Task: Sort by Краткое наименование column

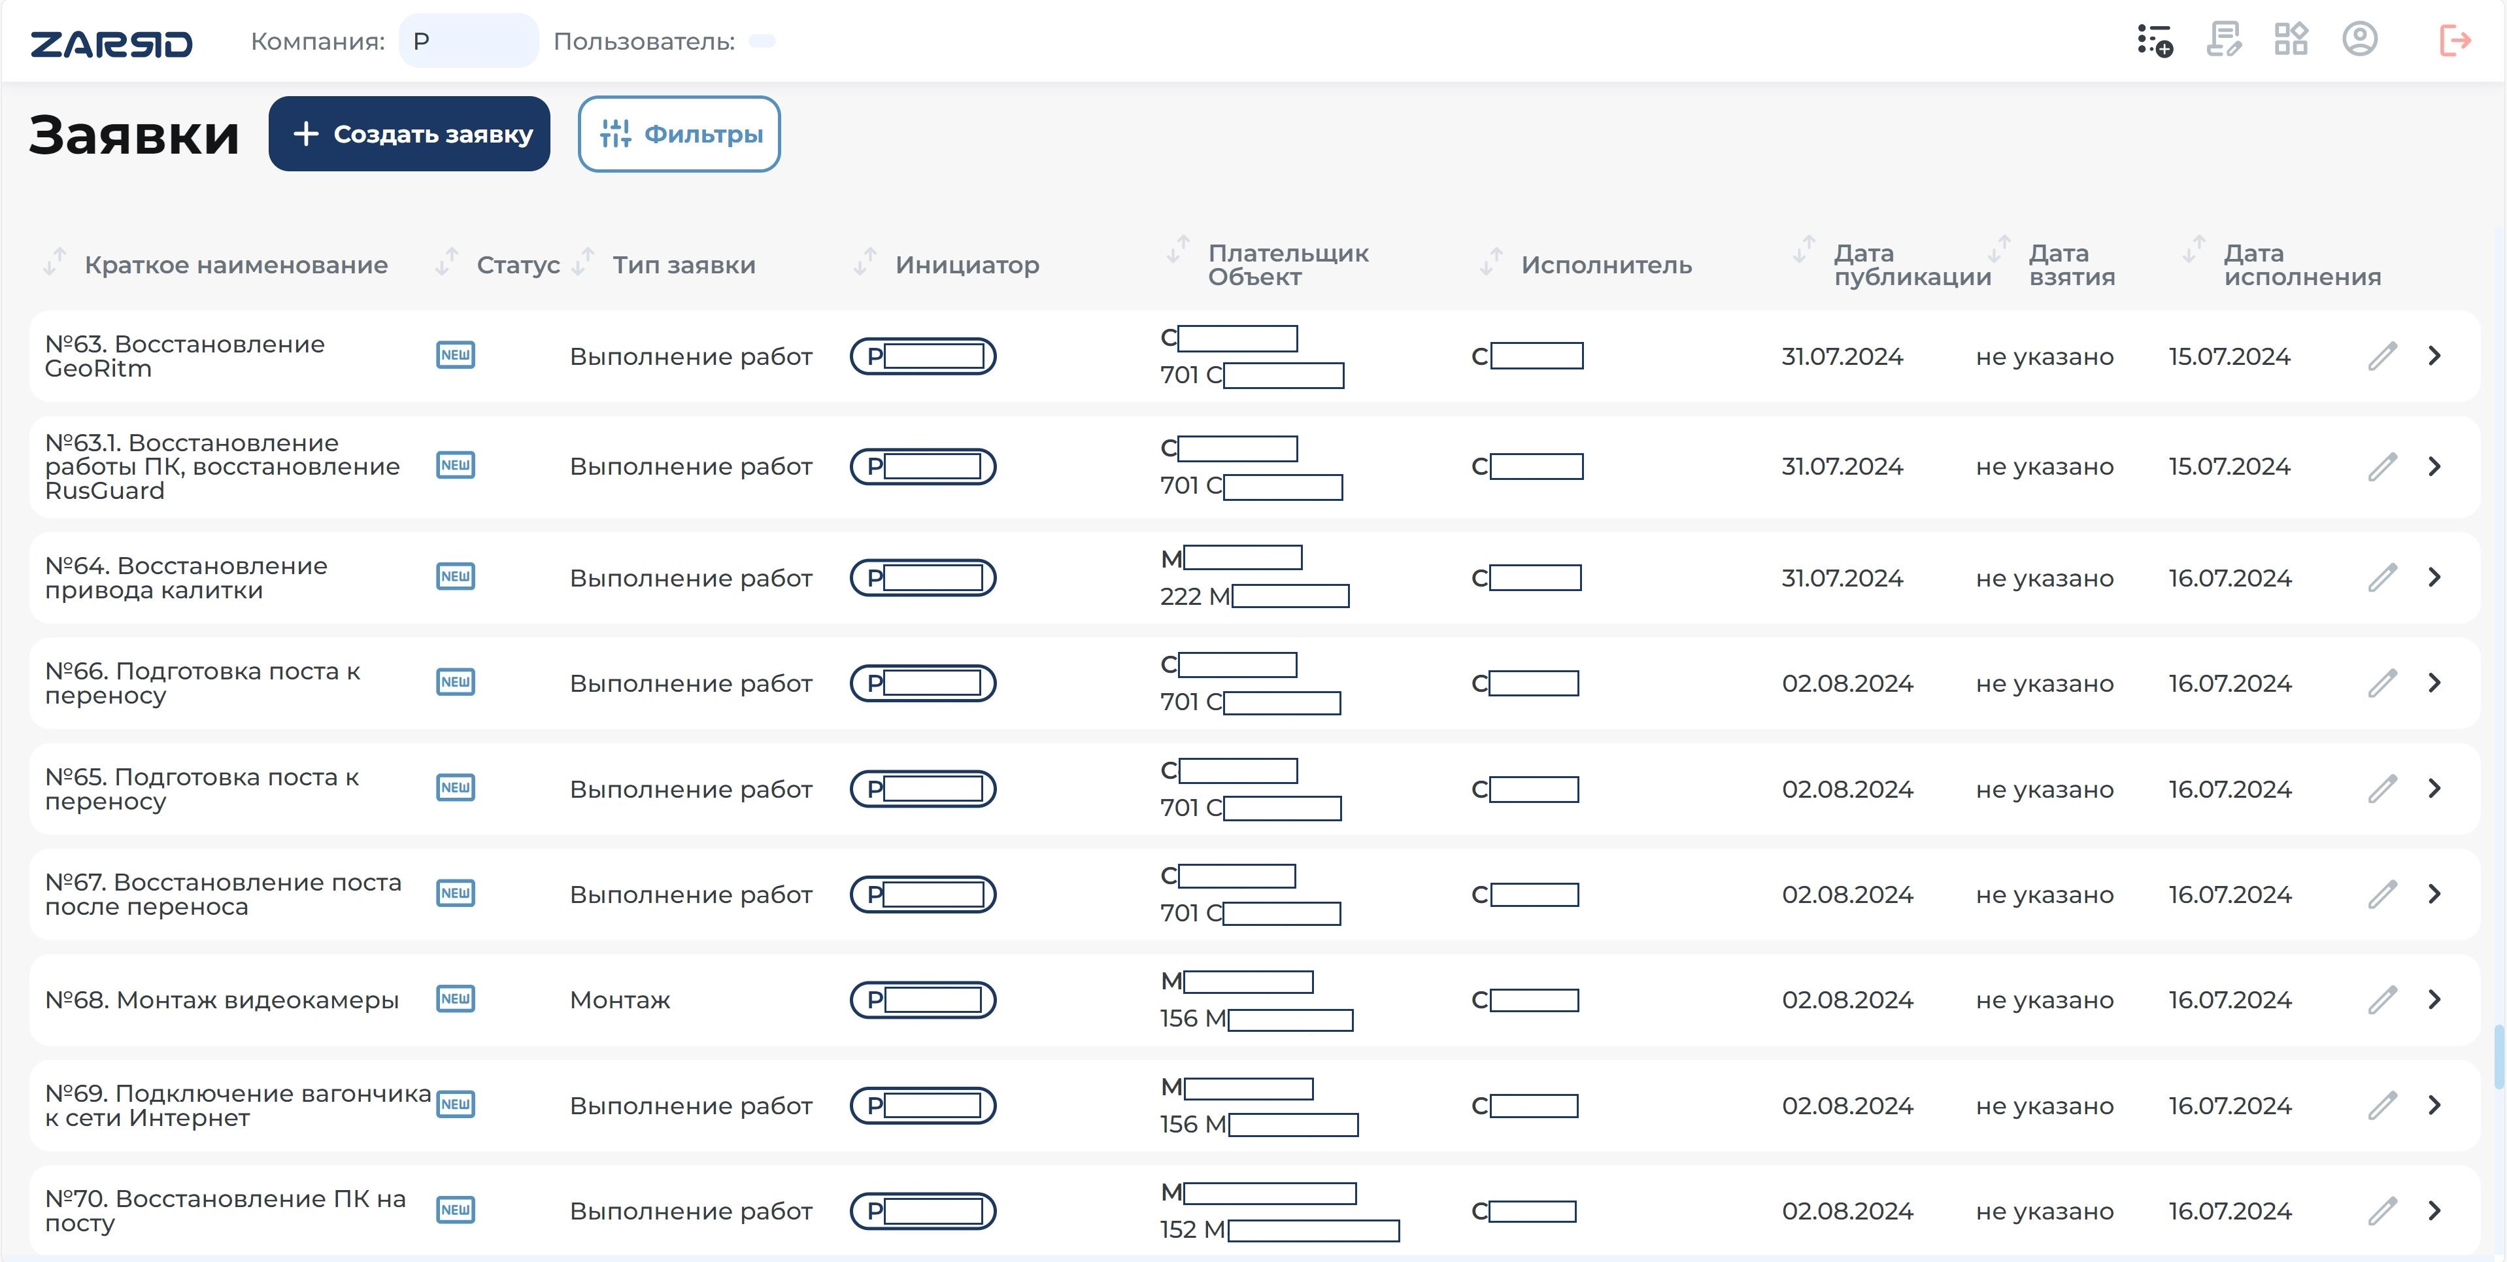Action: [54, 262]
